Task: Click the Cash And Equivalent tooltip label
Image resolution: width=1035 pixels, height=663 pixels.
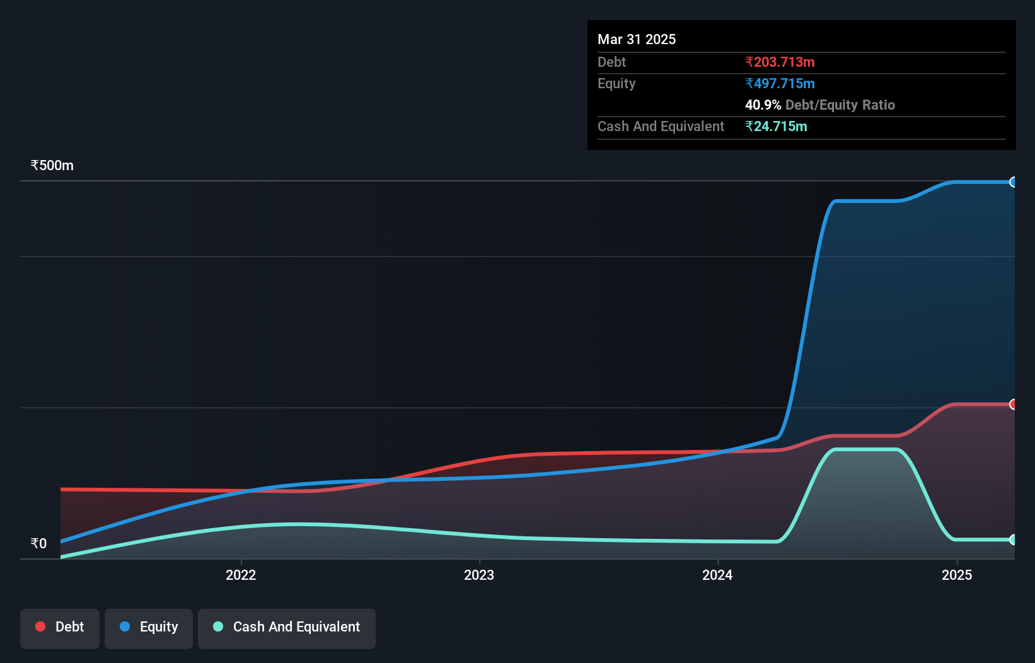Action: (661, 126)
